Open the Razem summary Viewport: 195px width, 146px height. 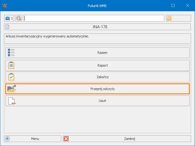point(102,53)
